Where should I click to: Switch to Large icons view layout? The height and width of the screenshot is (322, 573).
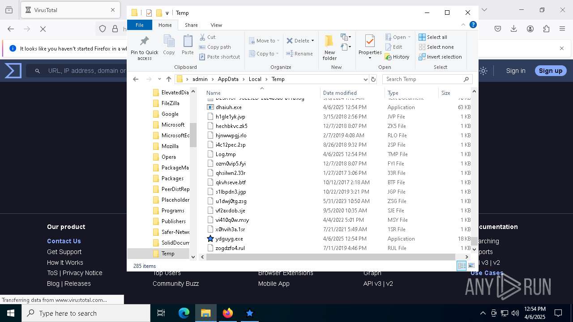click(x=471, y=266)
